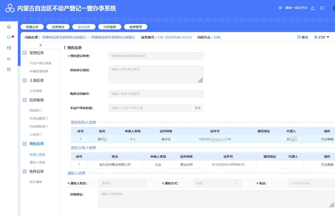Open 不动产单元信息 in side navigation
Screen dimensions: 335x216
pos(40,63)
